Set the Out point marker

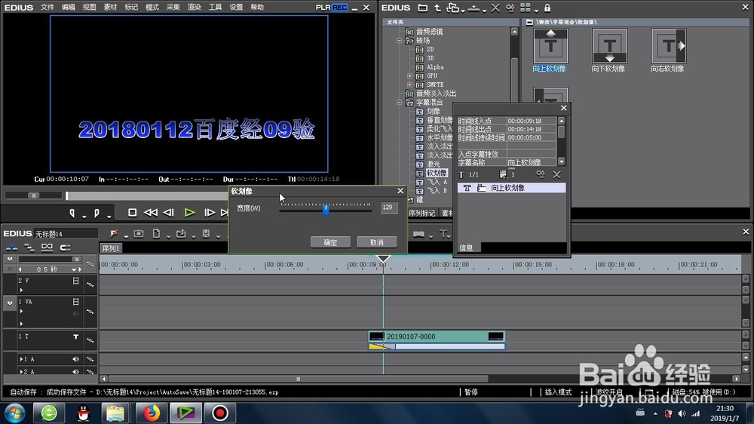click(x=97, y=213)
